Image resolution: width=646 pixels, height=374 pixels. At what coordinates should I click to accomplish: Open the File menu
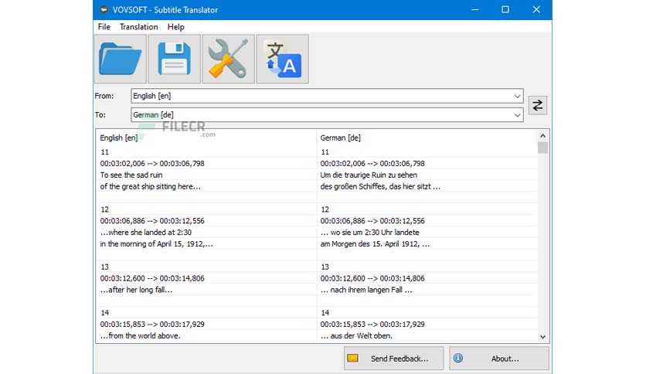pos(104,27)
